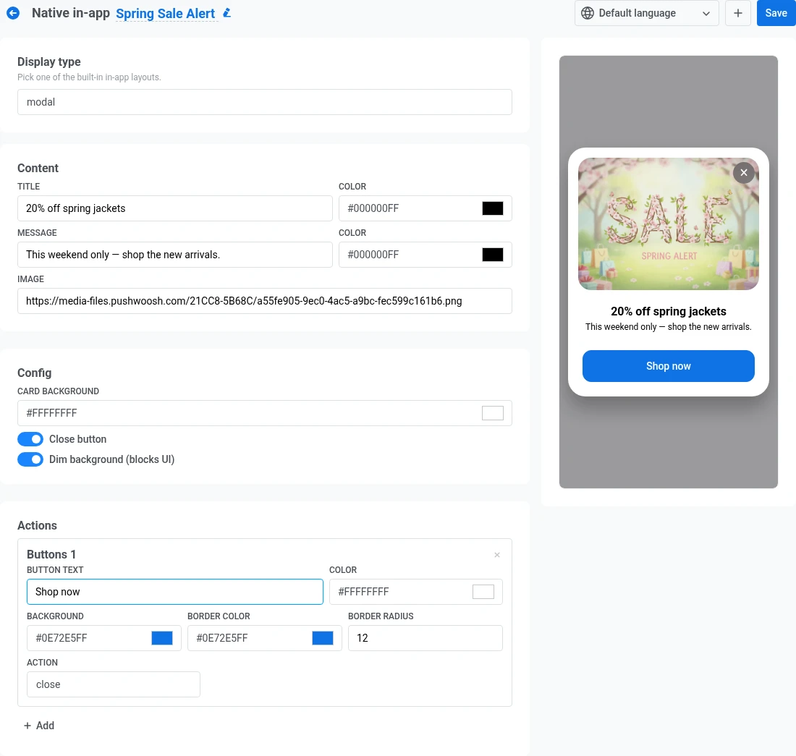Remove Buttons 1 with the x icon
796x756 pixels.
click(x=497, y=555)
